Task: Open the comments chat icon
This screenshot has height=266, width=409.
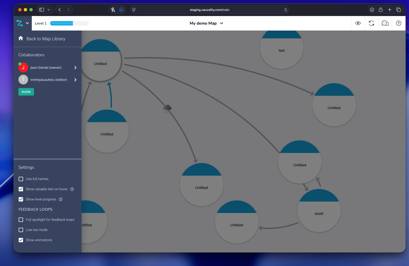Action: tap(385, 23)
